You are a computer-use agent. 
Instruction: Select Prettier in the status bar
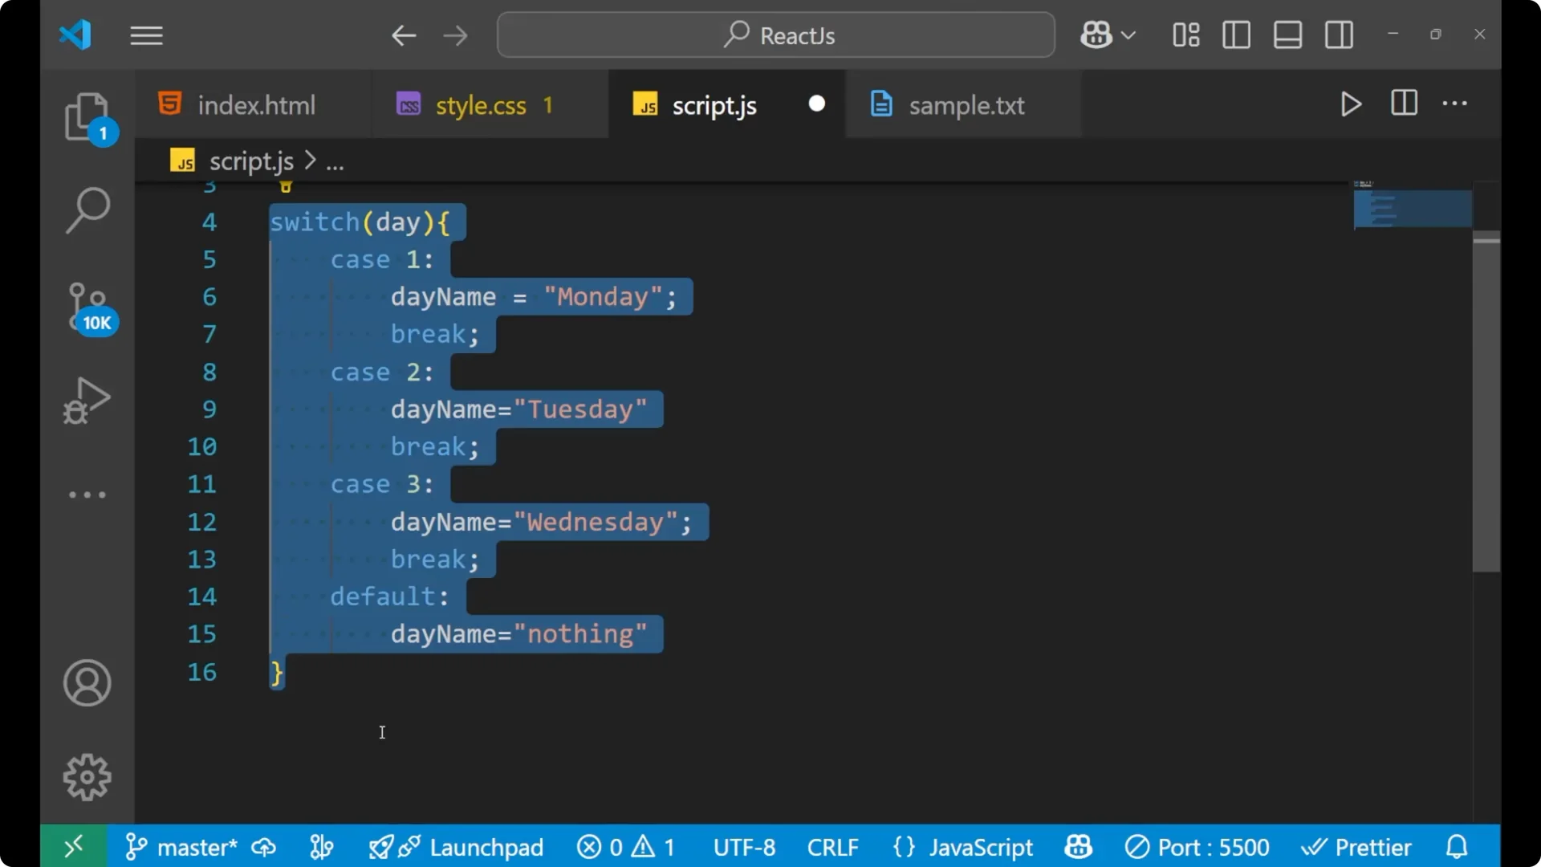[1357, 846]
